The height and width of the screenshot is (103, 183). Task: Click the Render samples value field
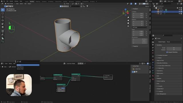[174, 48]
